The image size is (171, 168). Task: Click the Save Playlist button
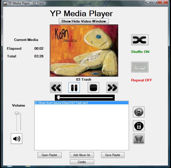112,155
